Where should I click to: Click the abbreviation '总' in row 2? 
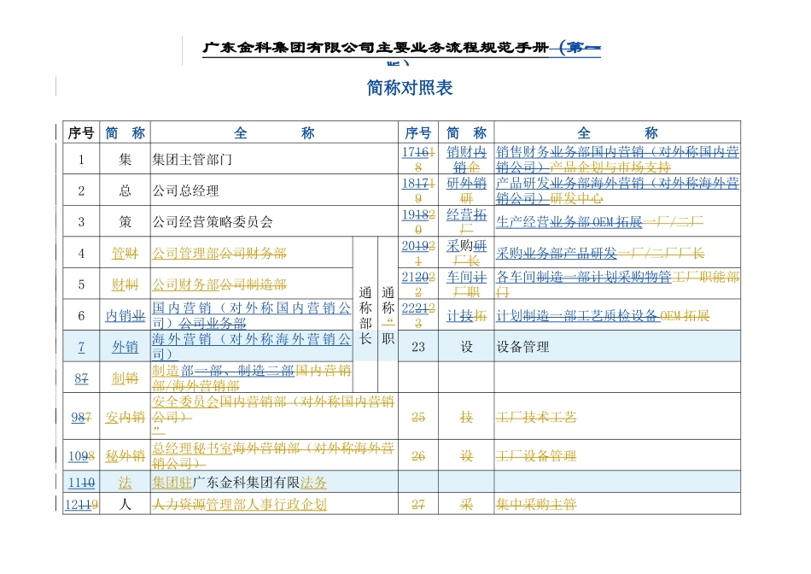125,191
